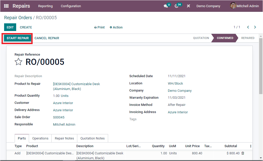Select the Quotation status stage
The image size is (263, 161).
pyautogui.click(x=201, y=38)
